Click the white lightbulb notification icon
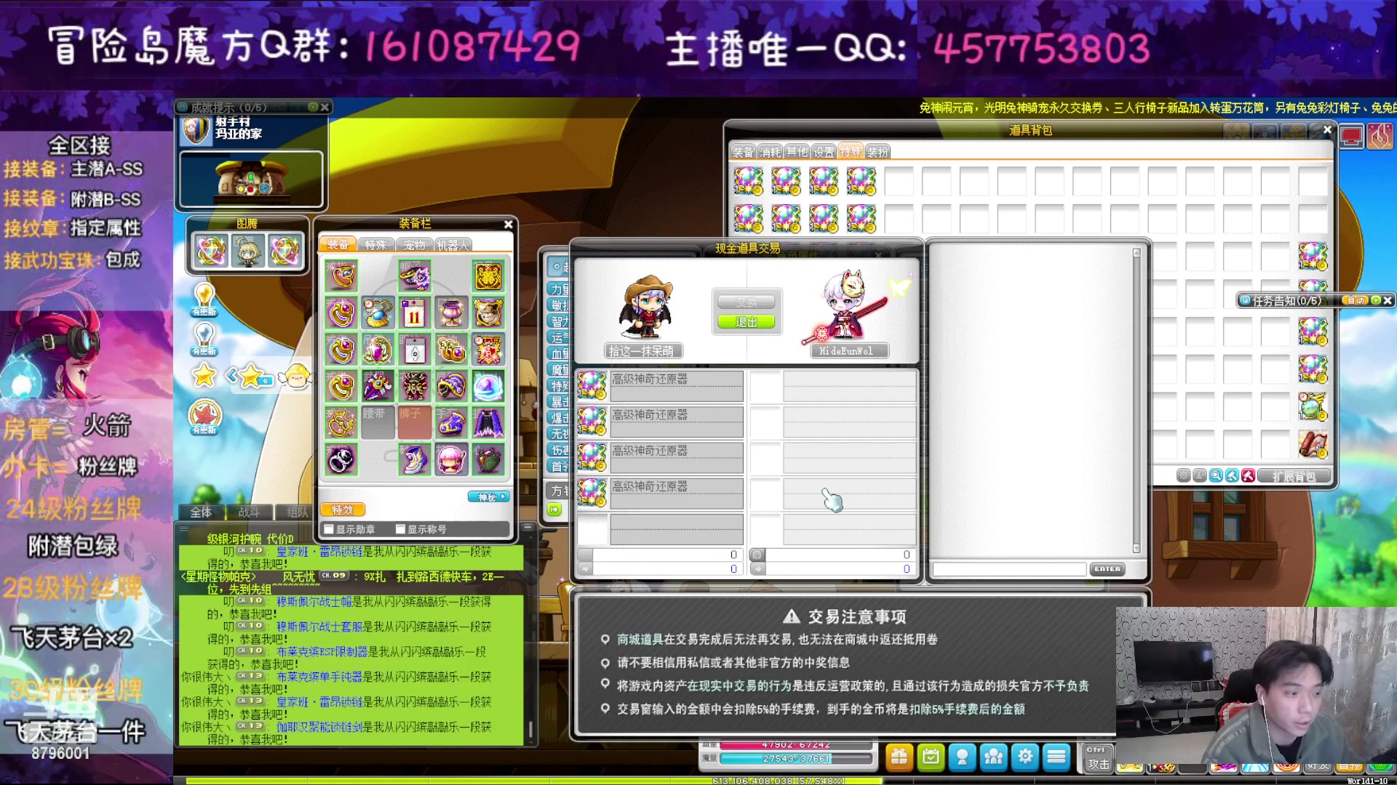1397x785 pixels. (x=204, y=338)
